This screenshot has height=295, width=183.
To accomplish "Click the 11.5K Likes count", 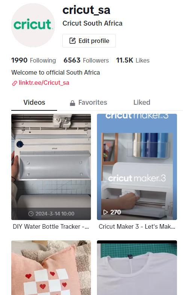I will pyautogui.click(x=133, y=60).
